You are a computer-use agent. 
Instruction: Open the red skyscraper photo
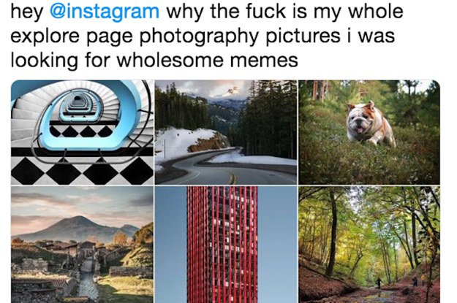click(x=226, y=245)
